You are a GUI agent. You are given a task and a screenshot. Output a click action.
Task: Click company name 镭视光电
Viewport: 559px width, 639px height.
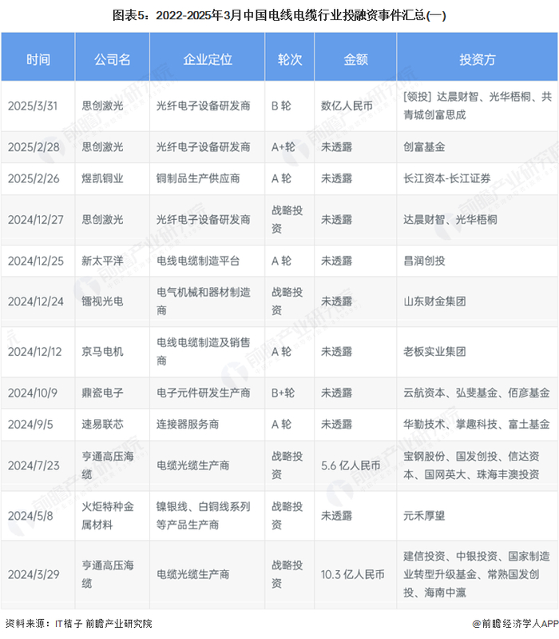102,302
